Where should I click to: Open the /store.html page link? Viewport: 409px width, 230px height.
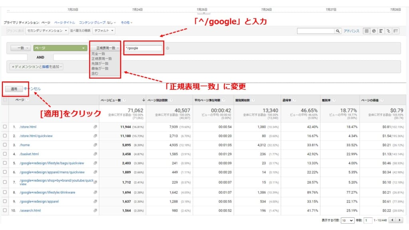[x=28, y=127]
